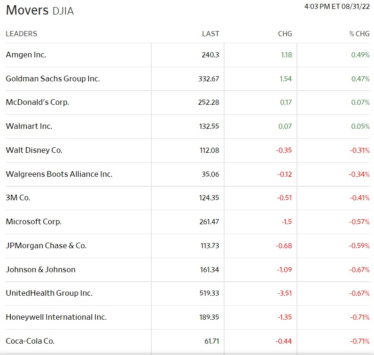Click the Movers heading title

[27, 10]
